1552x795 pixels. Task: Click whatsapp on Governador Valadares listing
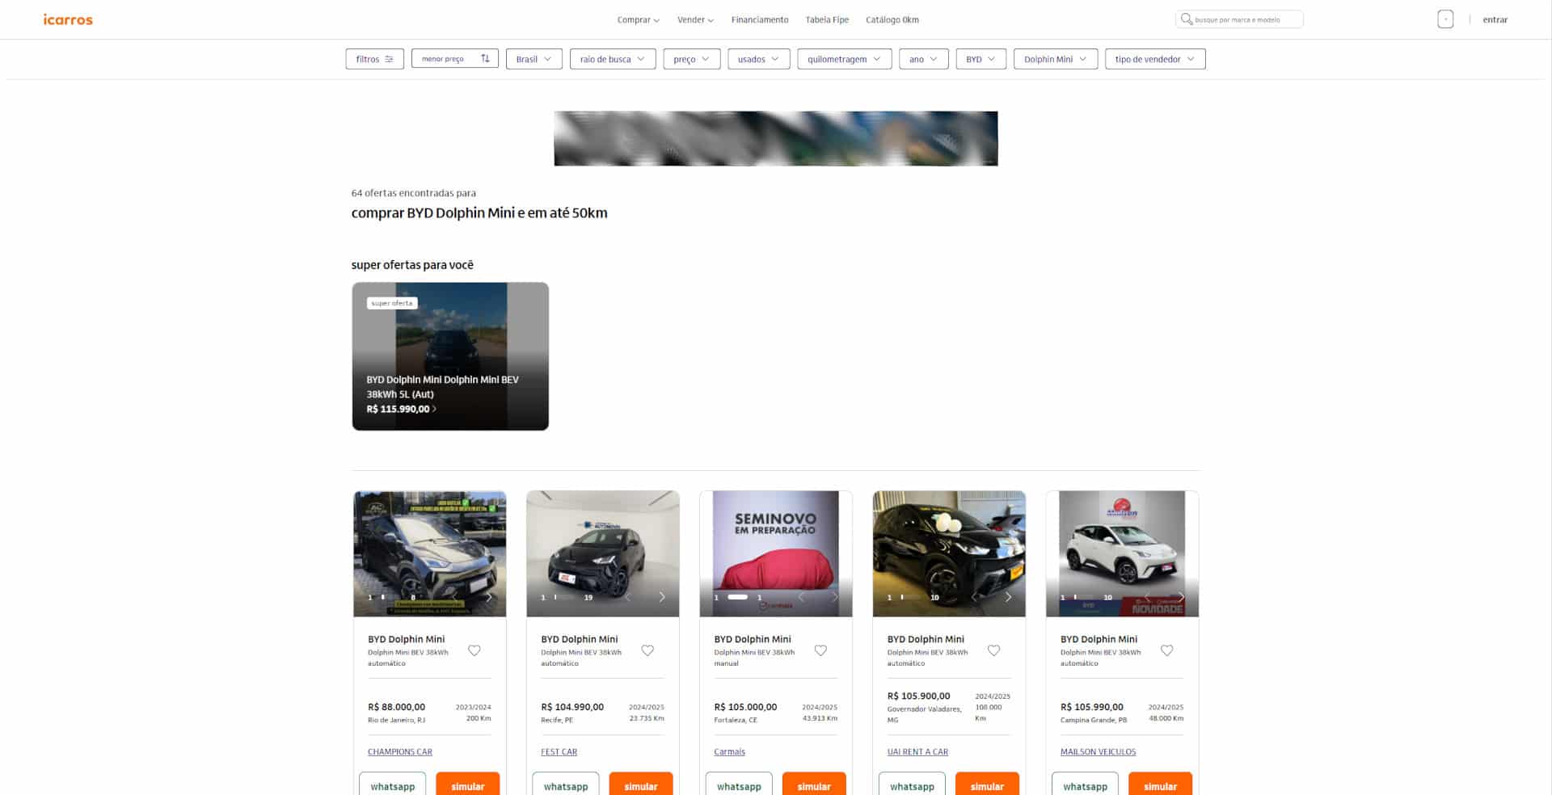click(912, 784)
